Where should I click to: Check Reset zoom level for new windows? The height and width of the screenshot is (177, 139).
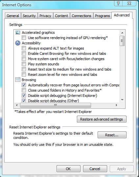point(24,75)
